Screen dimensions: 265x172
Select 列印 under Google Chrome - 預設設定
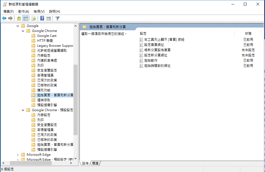40,120
